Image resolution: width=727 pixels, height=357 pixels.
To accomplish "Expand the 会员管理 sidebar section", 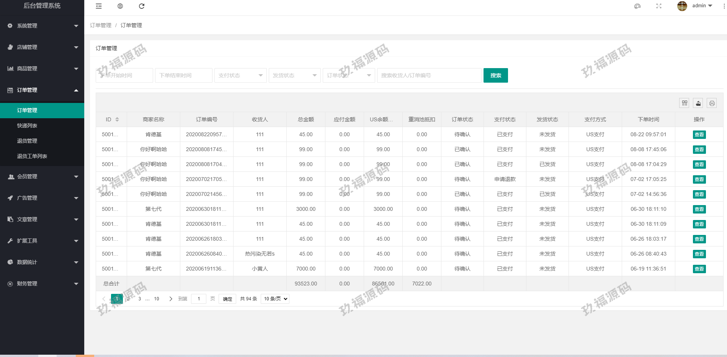I will pos(42,176).
